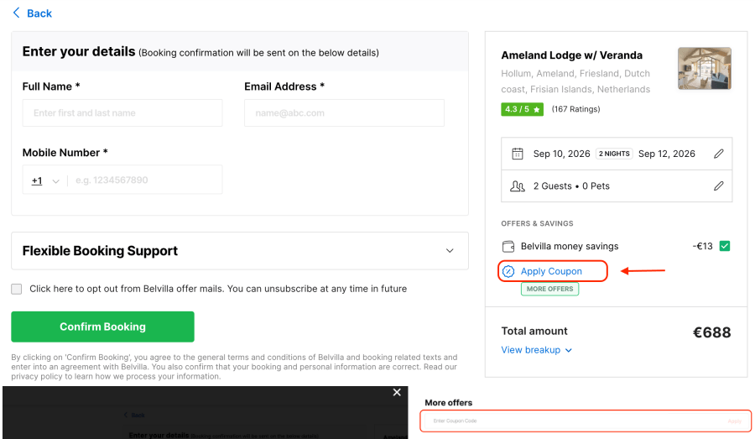Click the Full Name input field
This screenshot has width=755, height=439.
(x=122, y=112)
